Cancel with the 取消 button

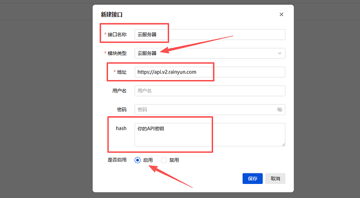(x=275, y=179)
